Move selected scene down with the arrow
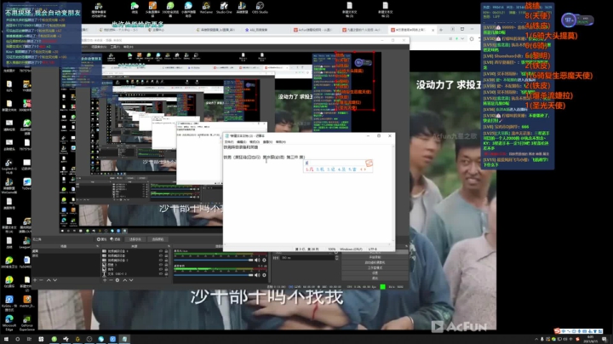This screenshot has width=613, height=344. 54,280
